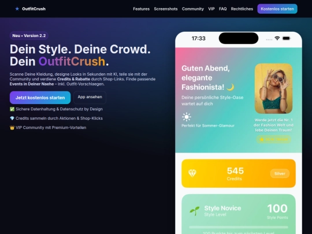Click the Style level progress bar

pyautogui.click(x=239, y=227)
